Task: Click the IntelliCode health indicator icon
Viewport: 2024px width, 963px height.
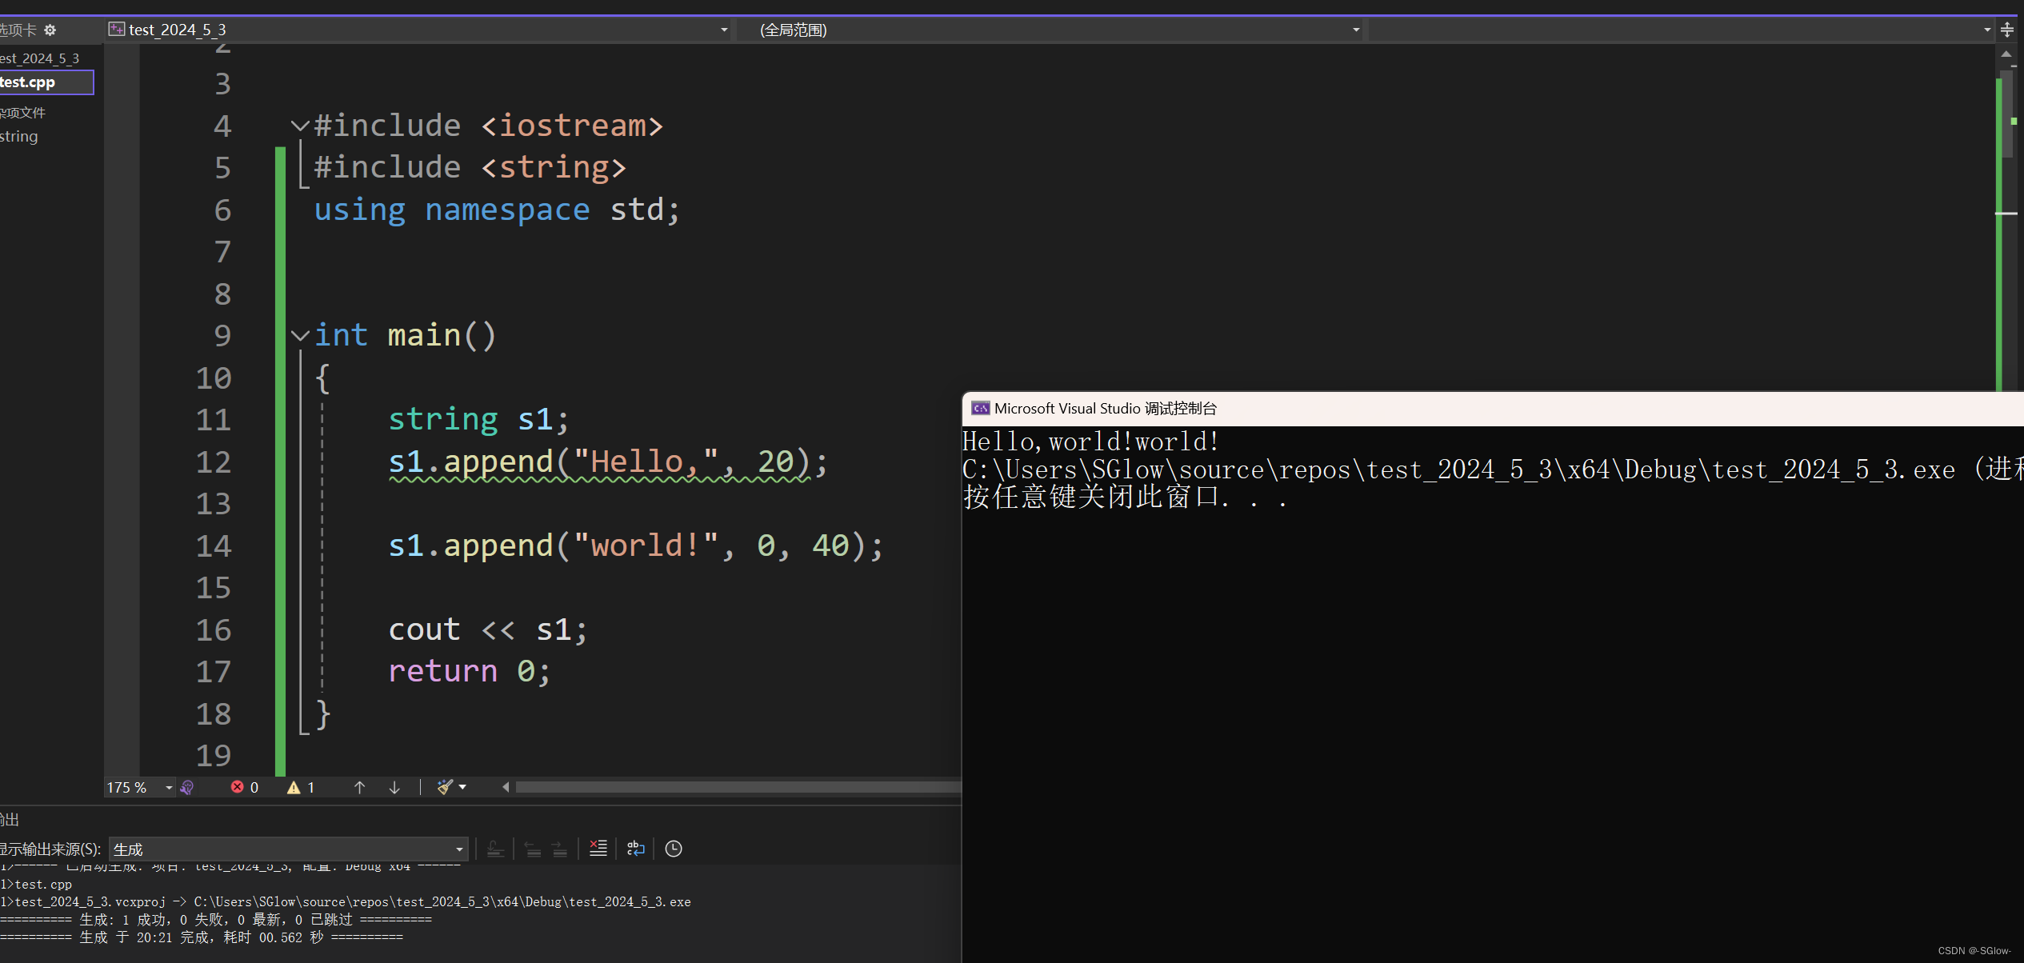Action: click(187, 787)
